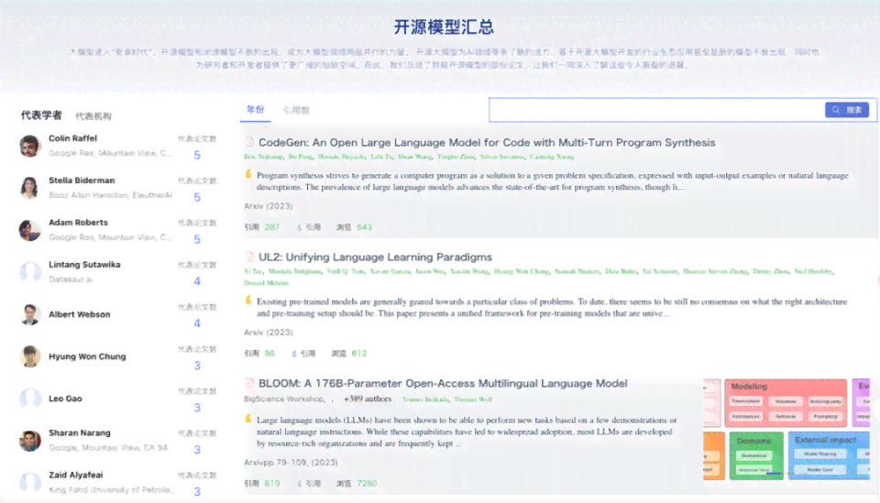Click Zaid Alyafeai's placeholder avatar
This screenshot has height=503, width=880.
click(x=29, y=482)
